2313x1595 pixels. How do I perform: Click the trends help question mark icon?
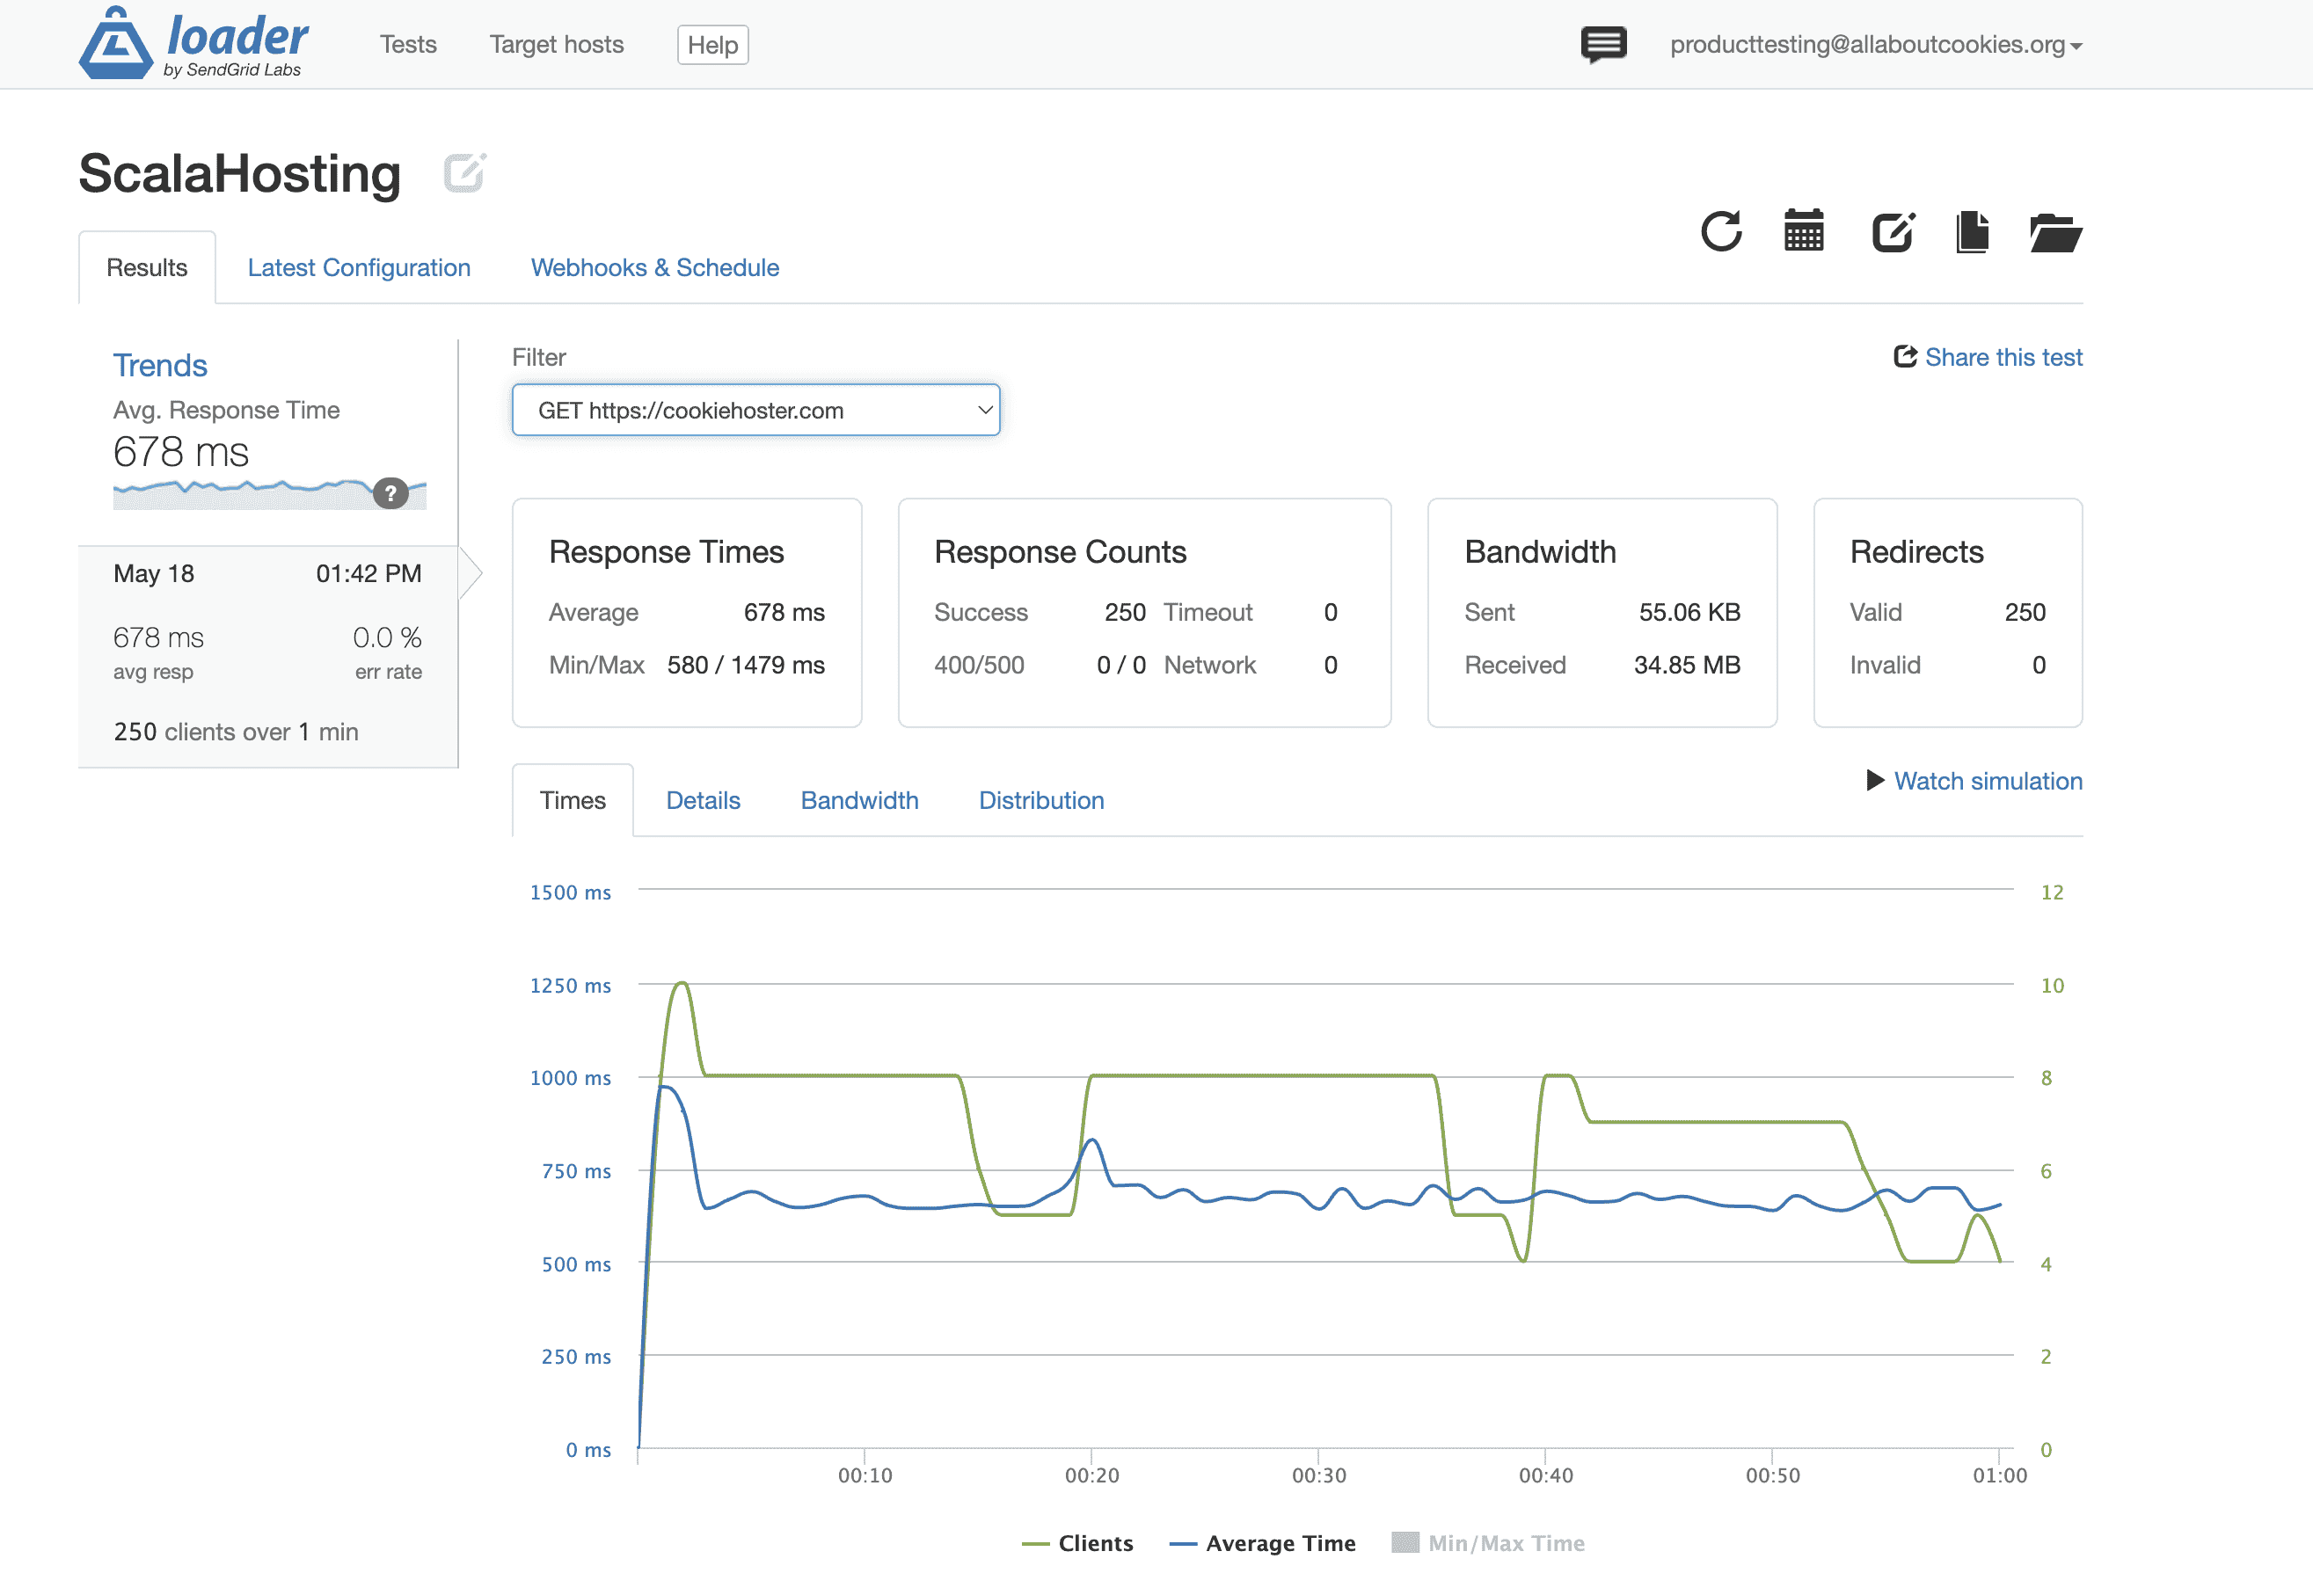(390, 492)
